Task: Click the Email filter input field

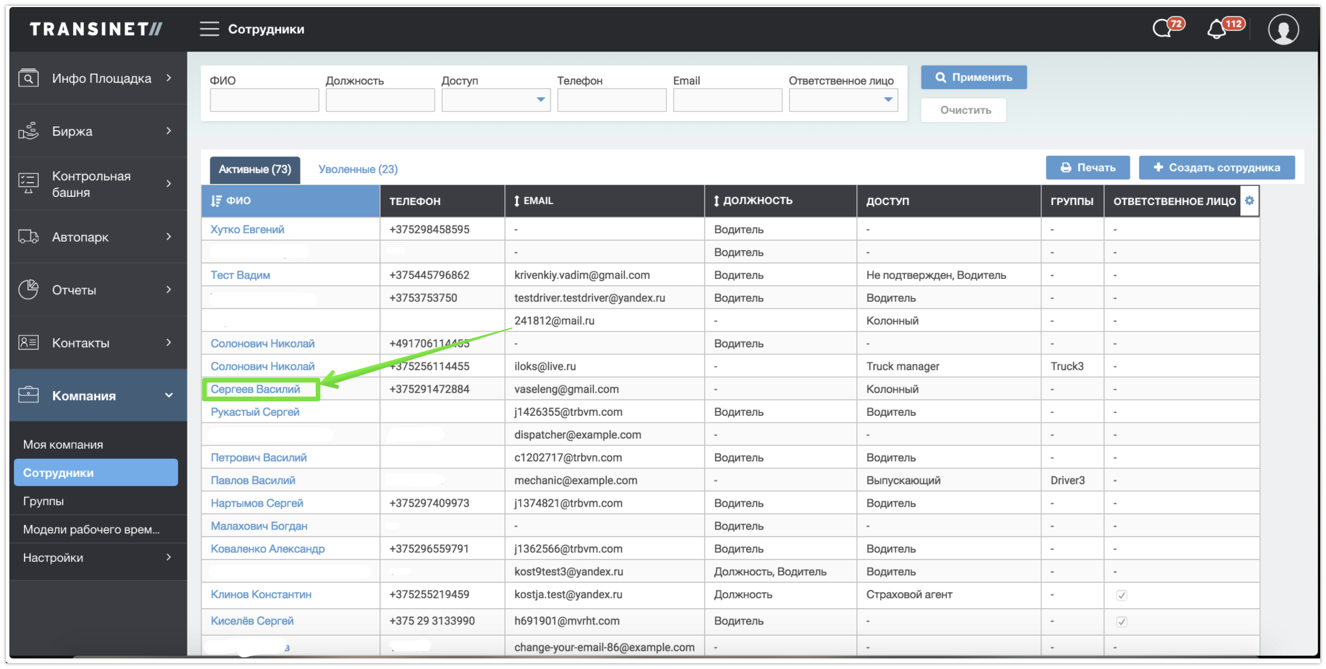Action: [x=727, y=100]
